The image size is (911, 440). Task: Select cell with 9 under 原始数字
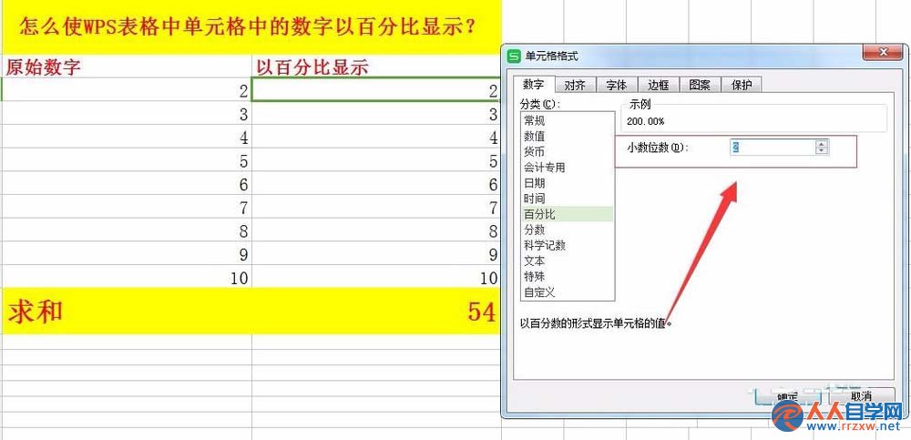pyautogui.click(x=128, y=254)
